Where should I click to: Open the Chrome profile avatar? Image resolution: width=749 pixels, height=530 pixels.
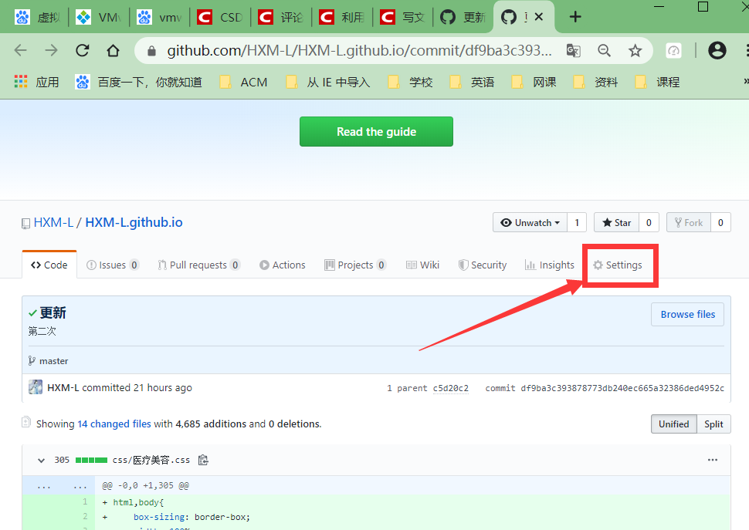[x=717, y=50]
